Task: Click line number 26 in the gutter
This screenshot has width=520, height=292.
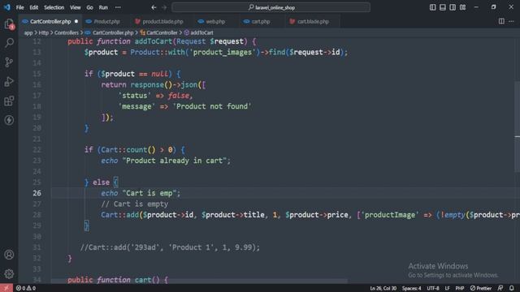Action: coord(37,193)
